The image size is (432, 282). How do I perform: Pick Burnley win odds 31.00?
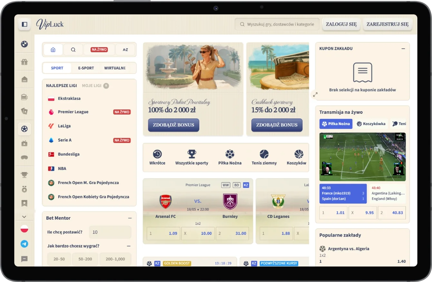[232, 234]
